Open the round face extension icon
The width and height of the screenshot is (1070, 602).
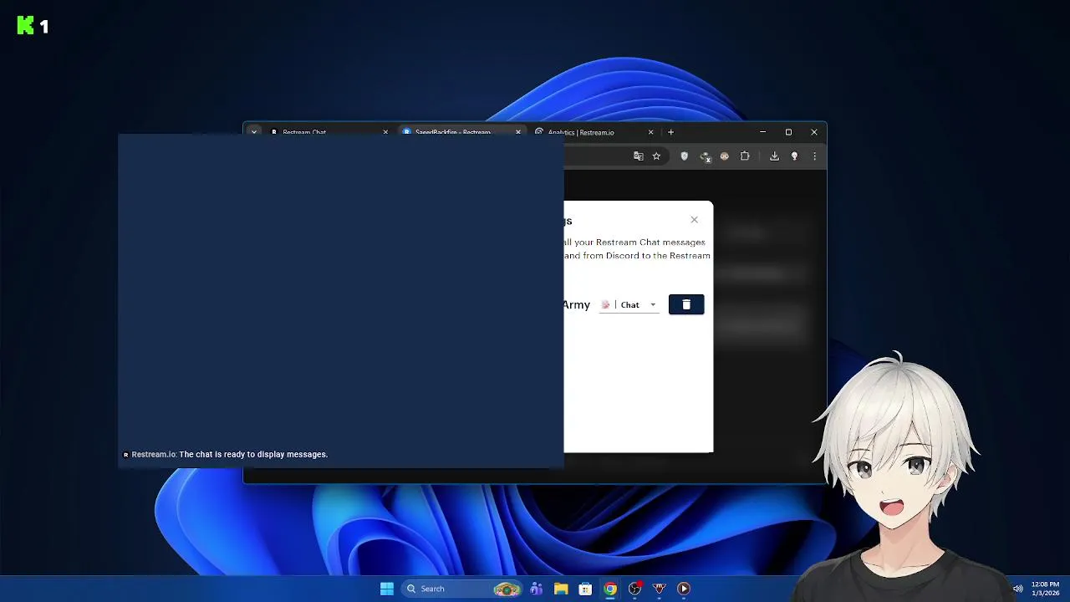pos(725,156)
